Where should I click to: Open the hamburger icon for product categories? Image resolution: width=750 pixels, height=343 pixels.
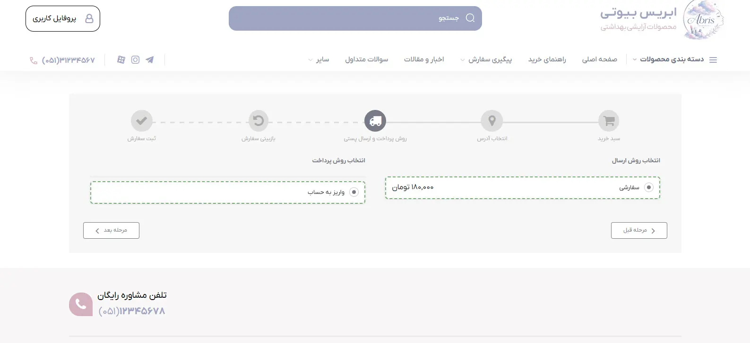point(713,60)
